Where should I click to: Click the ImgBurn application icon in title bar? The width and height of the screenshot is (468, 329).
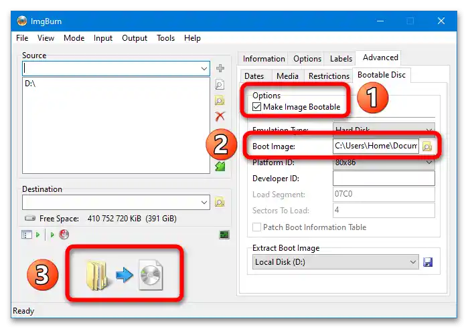[x=22, y=21]
